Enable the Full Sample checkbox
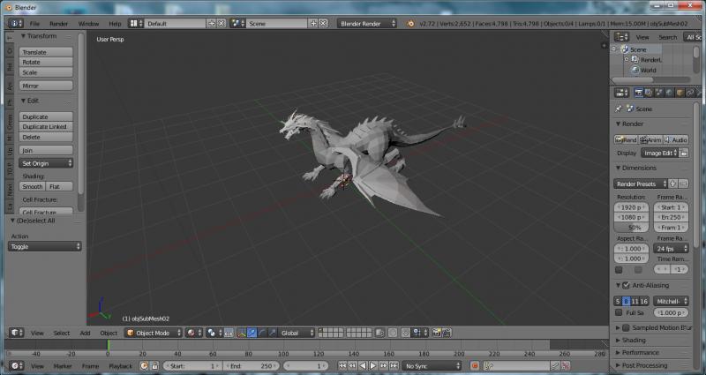This screenshot has width=706, height=375. tap(618, 312)
